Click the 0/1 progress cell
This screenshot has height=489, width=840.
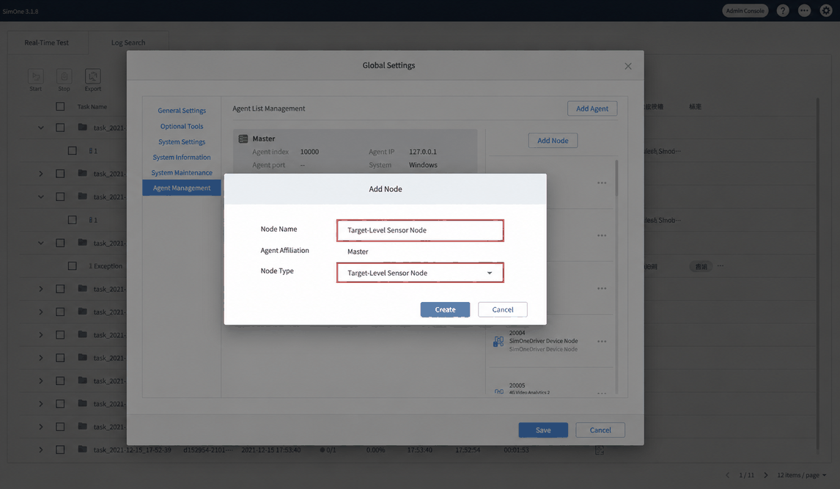coord(328,450)
